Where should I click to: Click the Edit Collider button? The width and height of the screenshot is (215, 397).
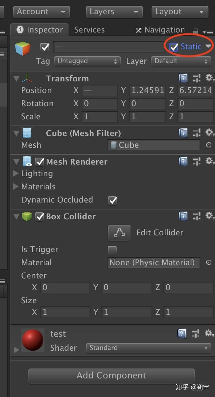click(119, 232)
